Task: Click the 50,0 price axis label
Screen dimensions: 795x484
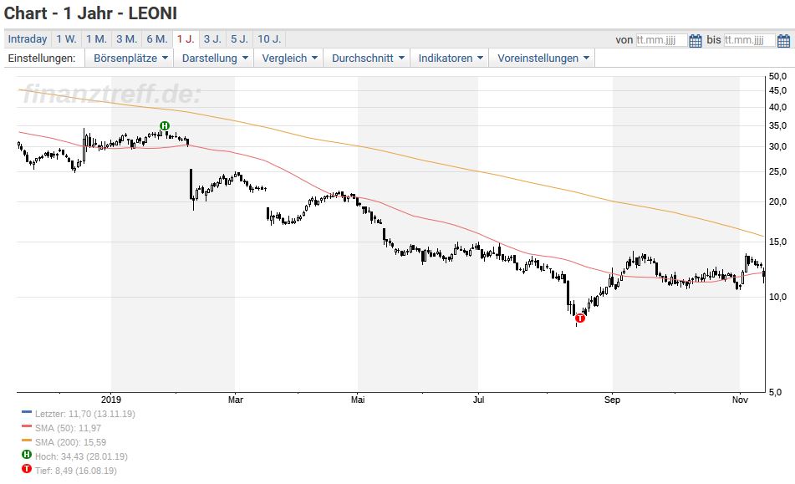Action: pos(777,76)
